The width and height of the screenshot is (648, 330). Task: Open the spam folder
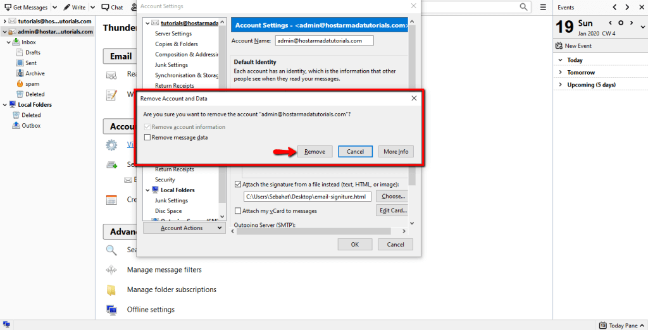32,84
